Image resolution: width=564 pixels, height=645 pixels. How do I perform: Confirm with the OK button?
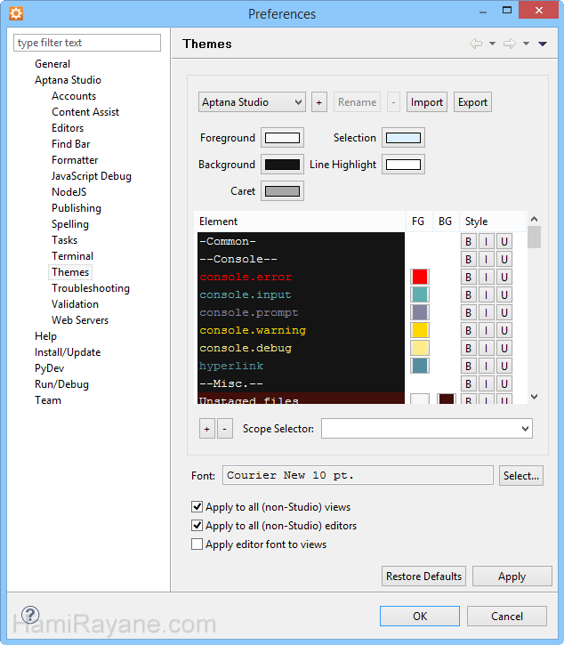pos(420,616)
